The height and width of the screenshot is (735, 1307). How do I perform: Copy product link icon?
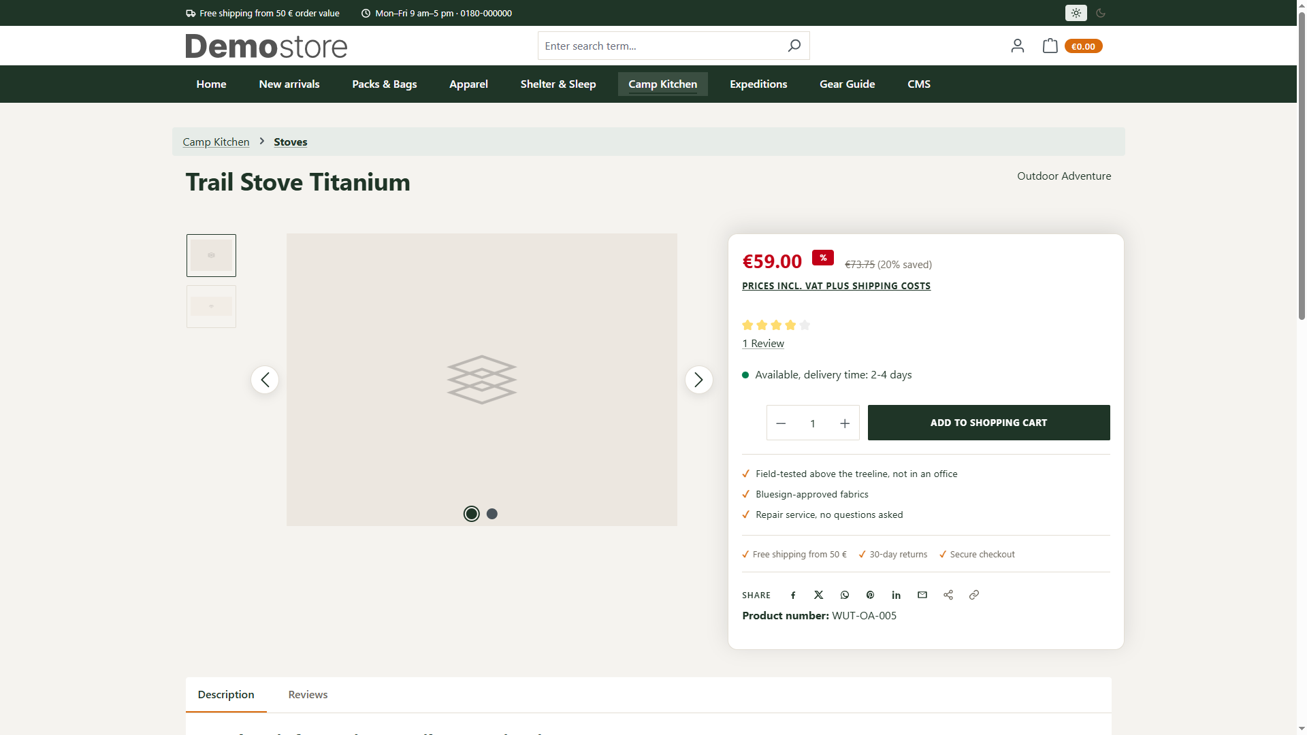(x=974, y=595)
